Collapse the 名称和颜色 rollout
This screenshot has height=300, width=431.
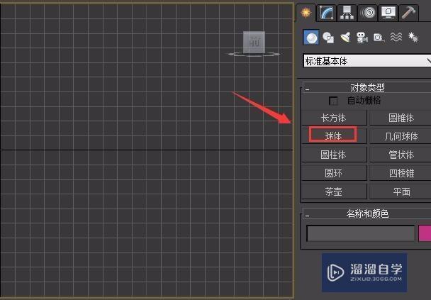[x=367, y=213]
